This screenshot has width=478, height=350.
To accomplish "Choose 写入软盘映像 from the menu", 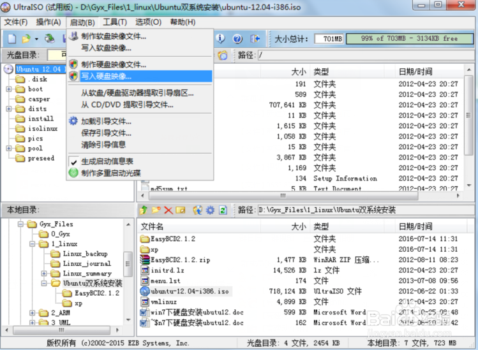I will (x=140, y=48).
